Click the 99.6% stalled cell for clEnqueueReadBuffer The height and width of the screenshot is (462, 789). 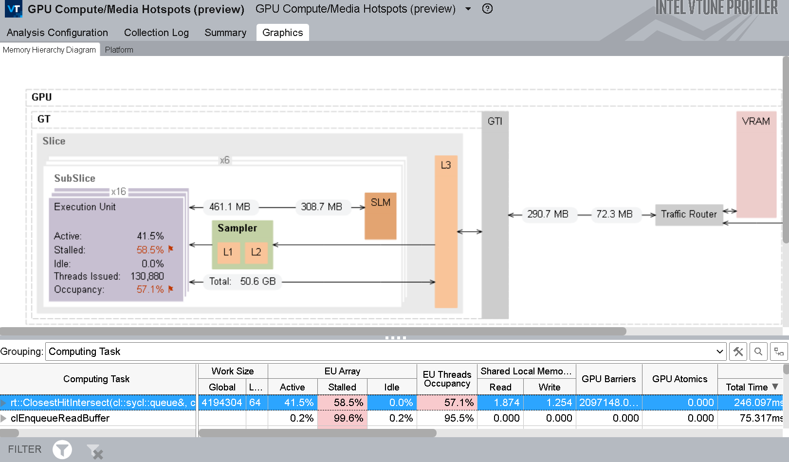(x=342, y=418)
